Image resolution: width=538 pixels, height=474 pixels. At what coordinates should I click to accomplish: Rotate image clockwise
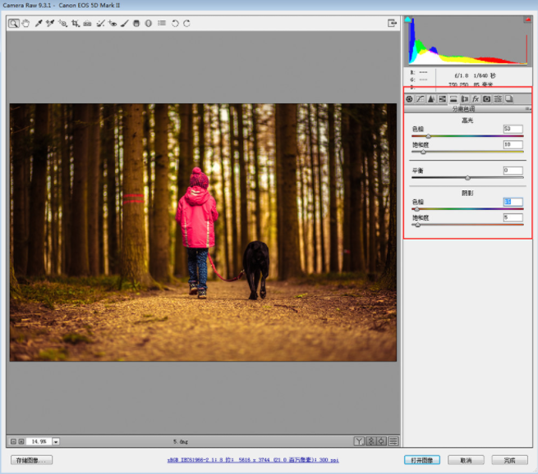(186, 24)
